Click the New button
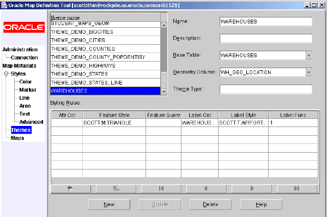The image size is (327, 217). tap(109, 204)
